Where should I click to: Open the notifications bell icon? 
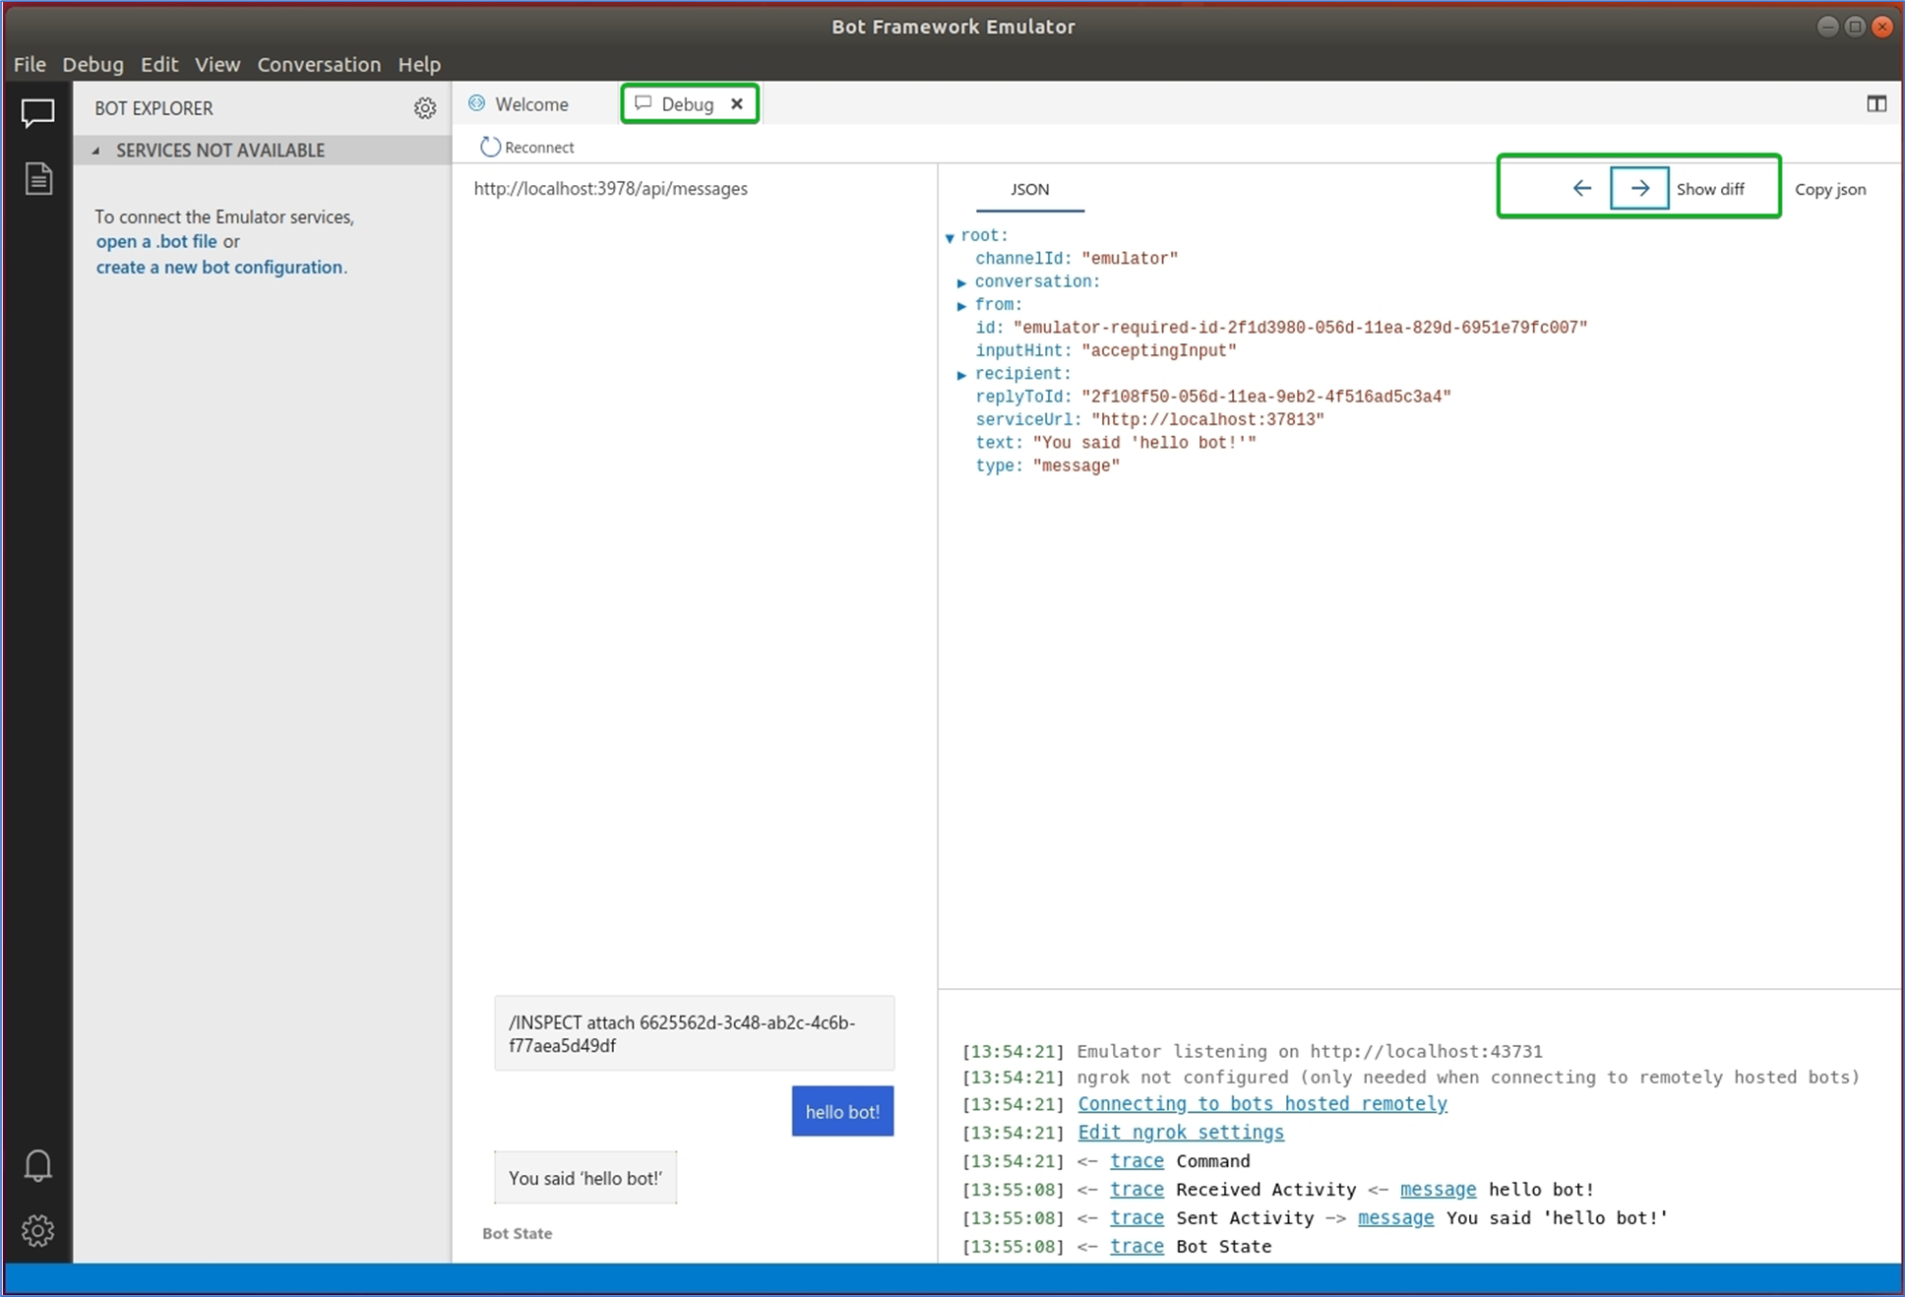[x=37, y=1165]
